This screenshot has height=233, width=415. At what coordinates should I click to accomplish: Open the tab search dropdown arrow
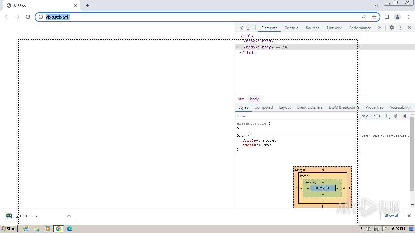tap(376, 5)
